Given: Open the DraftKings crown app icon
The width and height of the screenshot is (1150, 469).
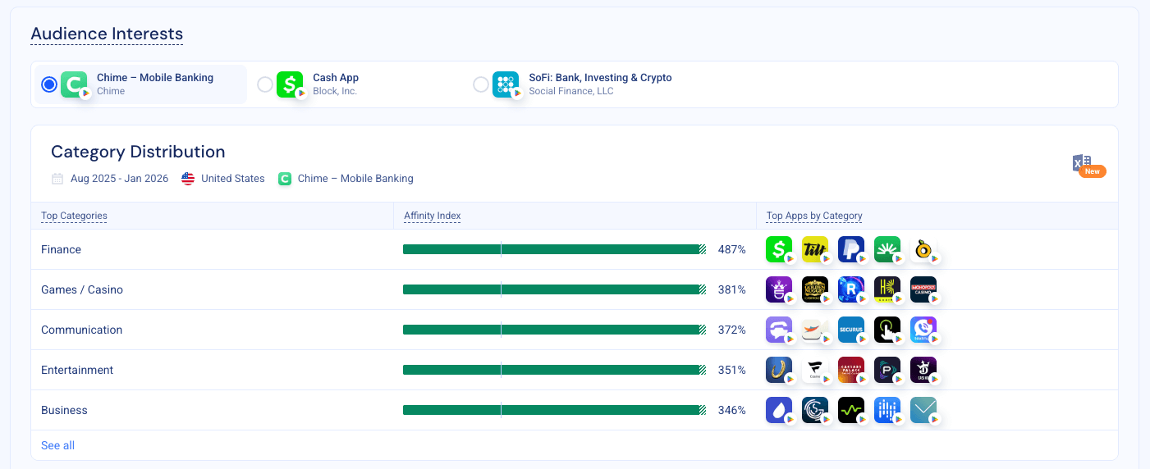Looking at the screenshot, I should pos(923,370).
